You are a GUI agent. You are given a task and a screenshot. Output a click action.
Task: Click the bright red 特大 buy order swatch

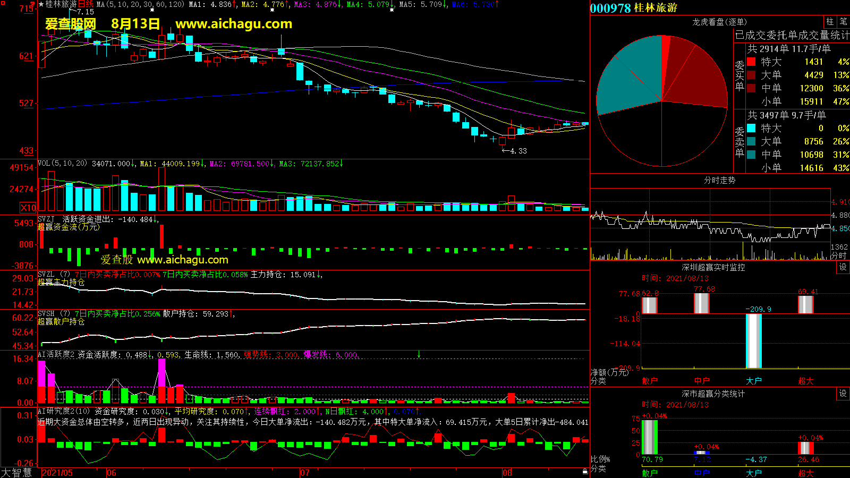click(751, 62)
